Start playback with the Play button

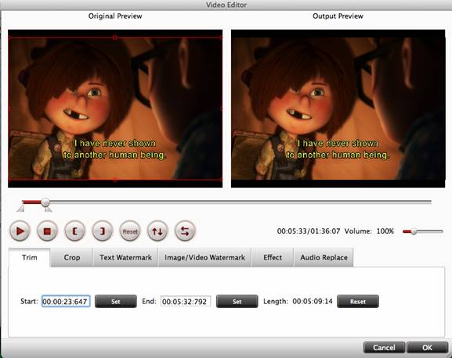point(20,231)
